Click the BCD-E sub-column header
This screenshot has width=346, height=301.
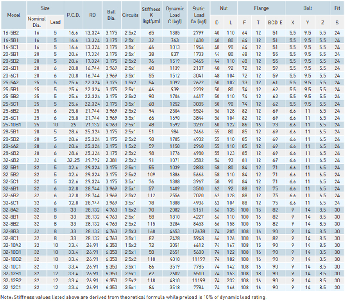(275, 22)
